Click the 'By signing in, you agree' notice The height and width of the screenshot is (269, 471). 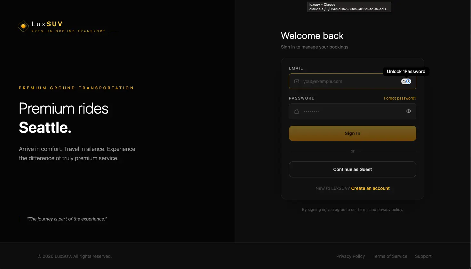pyautogui.click(x=353, y=210)
